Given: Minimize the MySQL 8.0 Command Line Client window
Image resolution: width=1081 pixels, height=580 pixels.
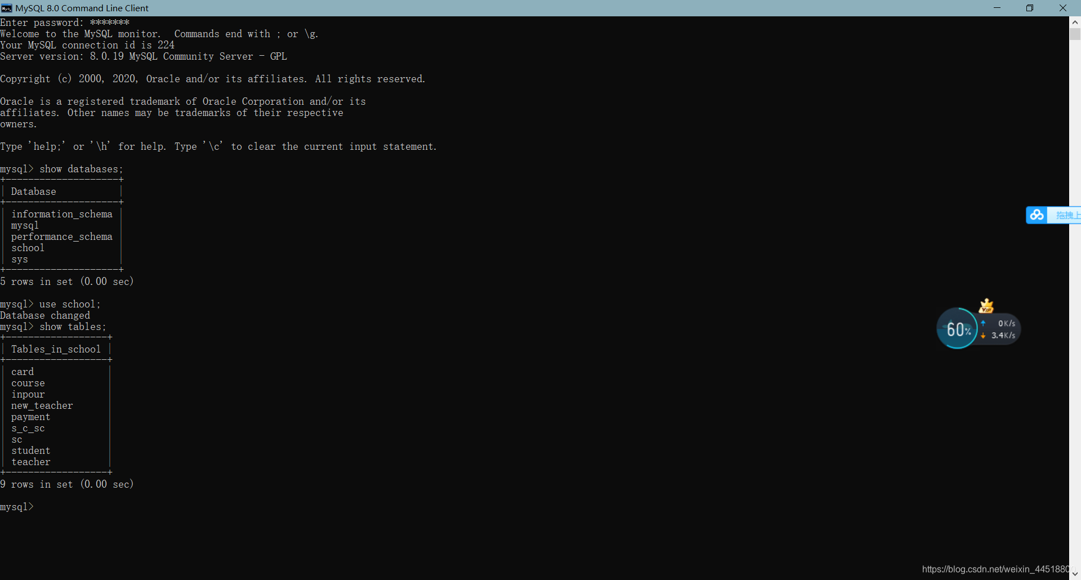Looking at the screenshot, I should (x=997, y=8).
